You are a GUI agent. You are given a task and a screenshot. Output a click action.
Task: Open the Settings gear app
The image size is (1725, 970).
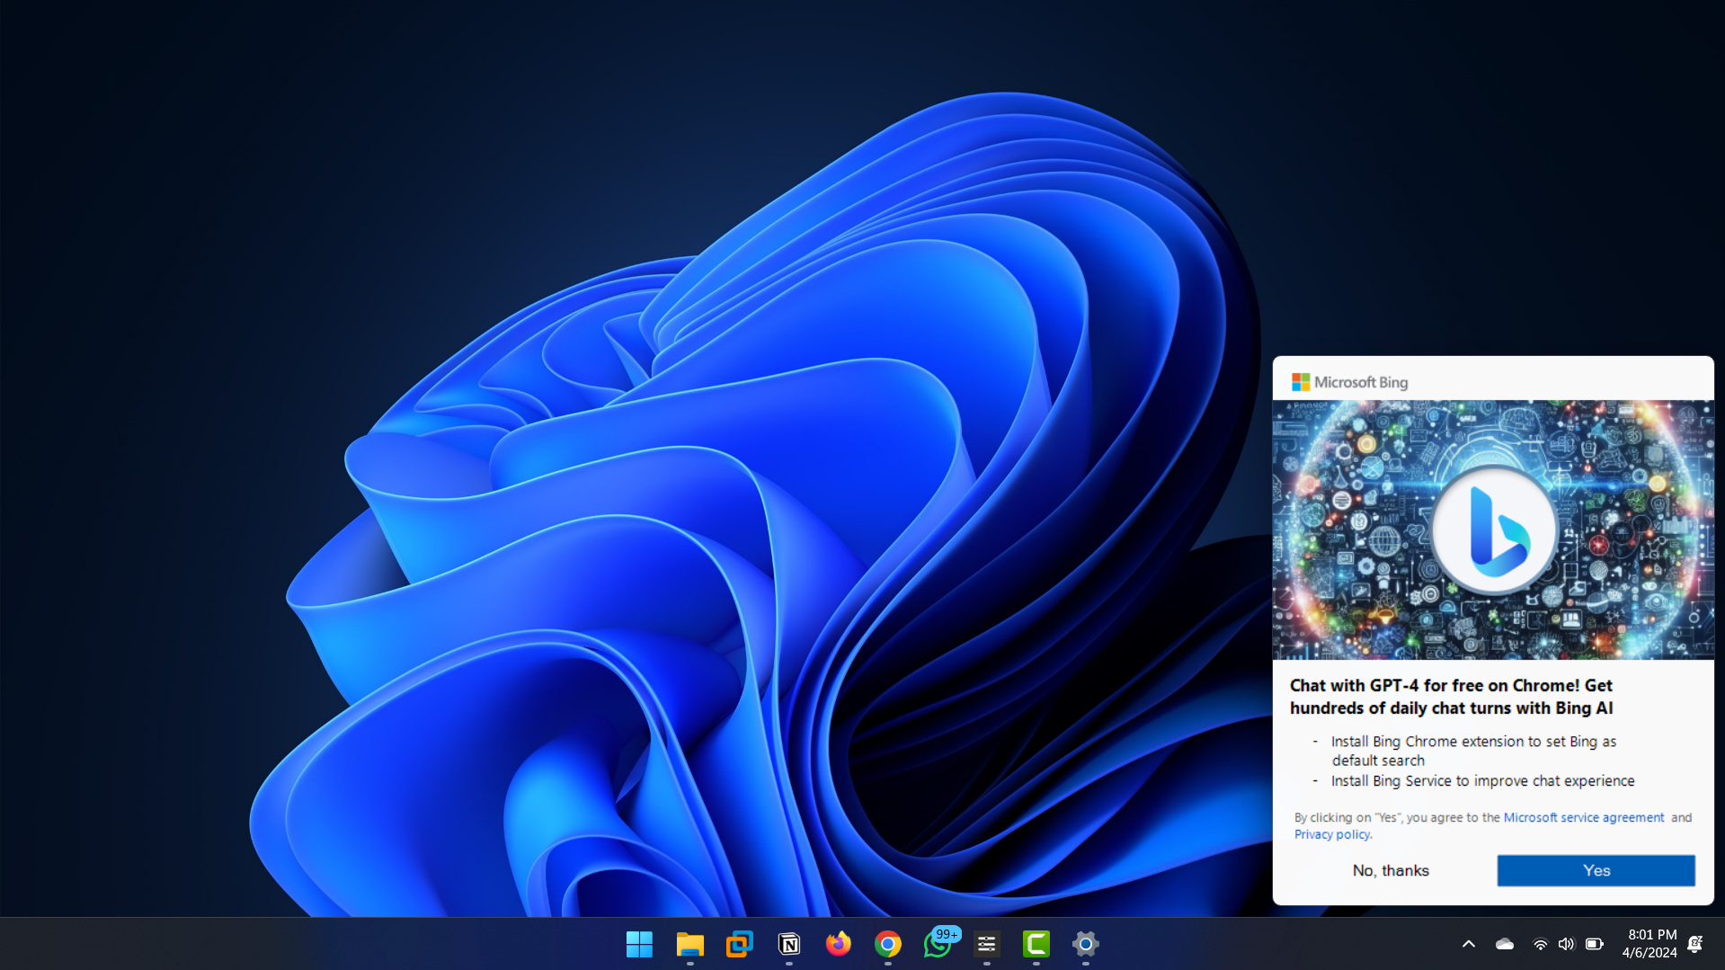(x=1085, y=944)
